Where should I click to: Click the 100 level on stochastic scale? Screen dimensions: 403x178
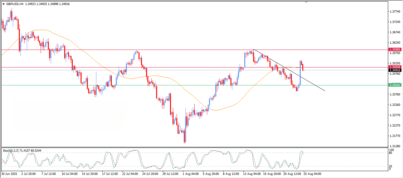(x=392, y=150)
